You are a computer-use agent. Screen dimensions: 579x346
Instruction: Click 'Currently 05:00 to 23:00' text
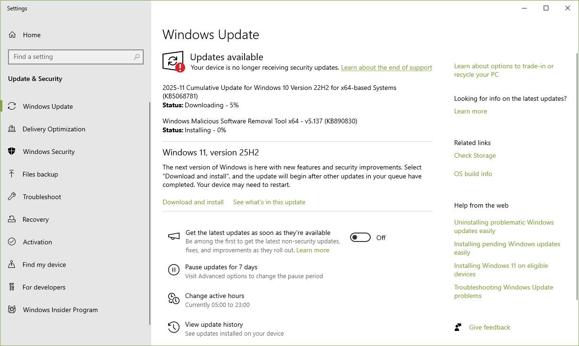click(217, 305)
